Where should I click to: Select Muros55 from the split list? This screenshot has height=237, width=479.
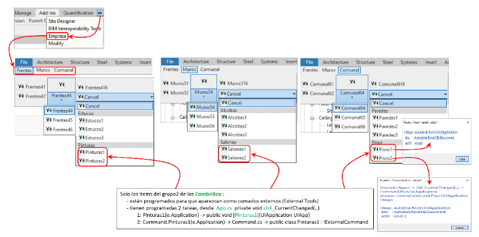click(x=202, y=116)
